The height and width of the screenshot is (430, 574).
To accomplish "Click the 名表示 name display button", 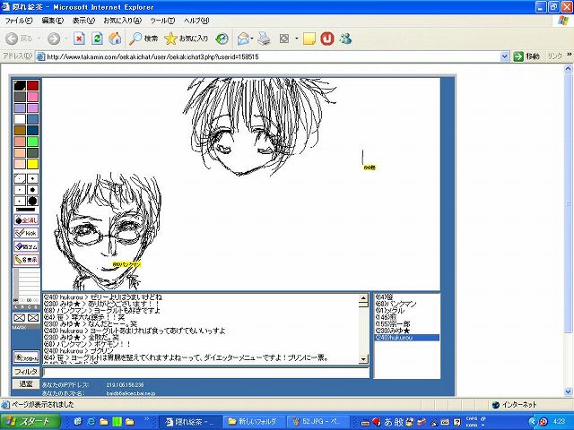I will coord(26,259).
